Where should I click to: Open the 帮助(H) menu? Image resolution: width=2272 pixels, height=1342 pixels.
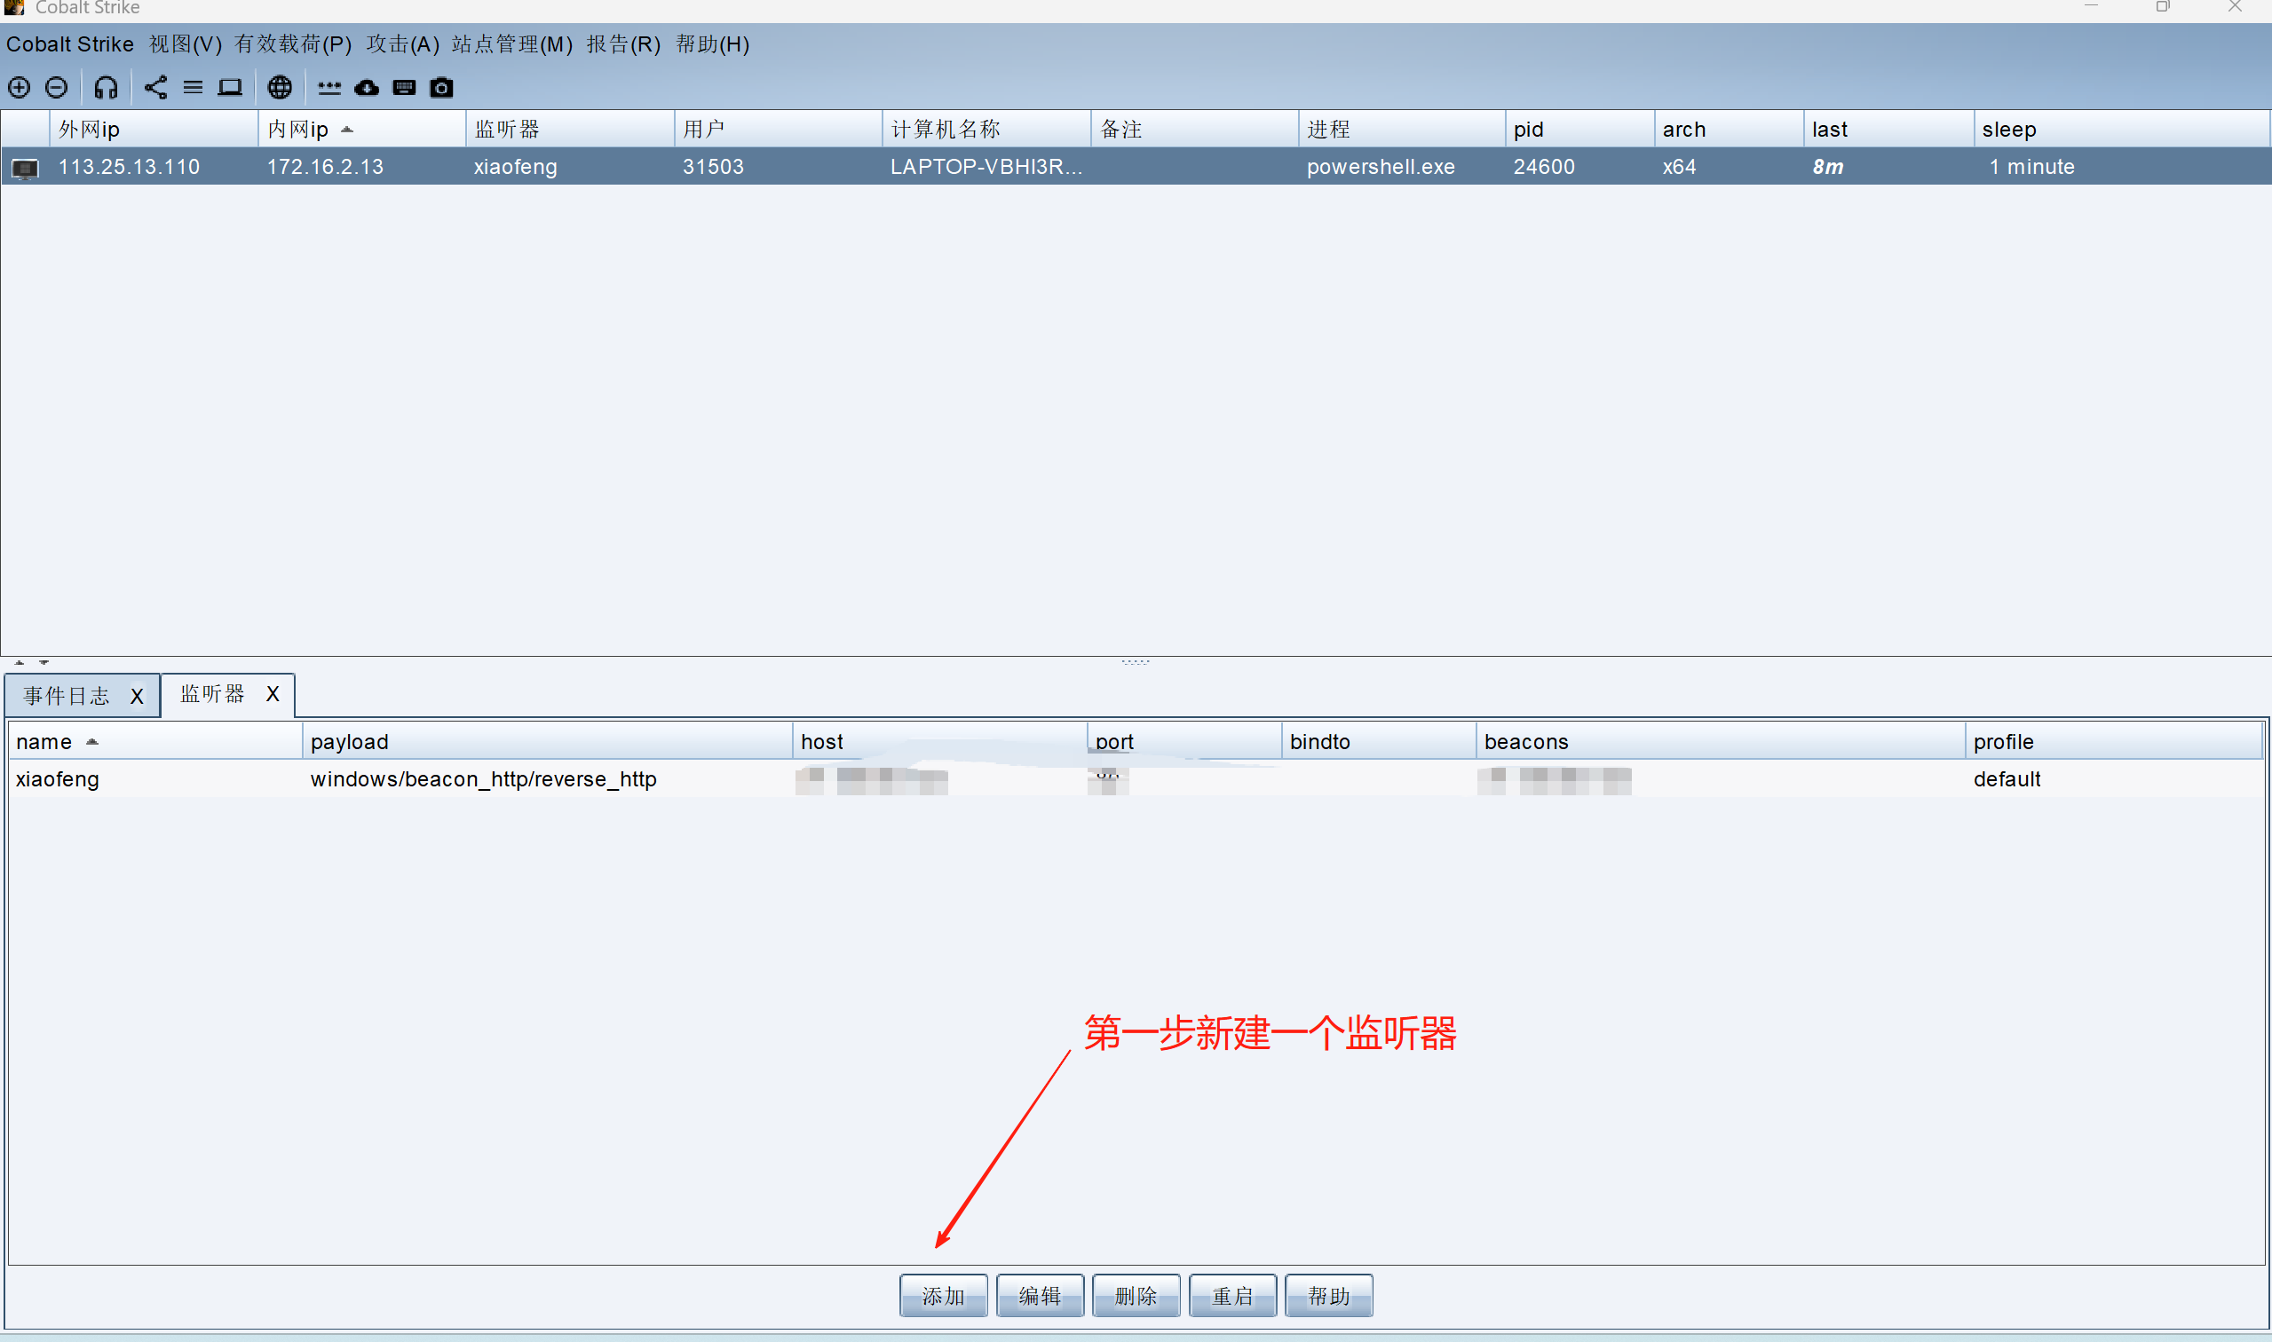[x=713, y=44]
